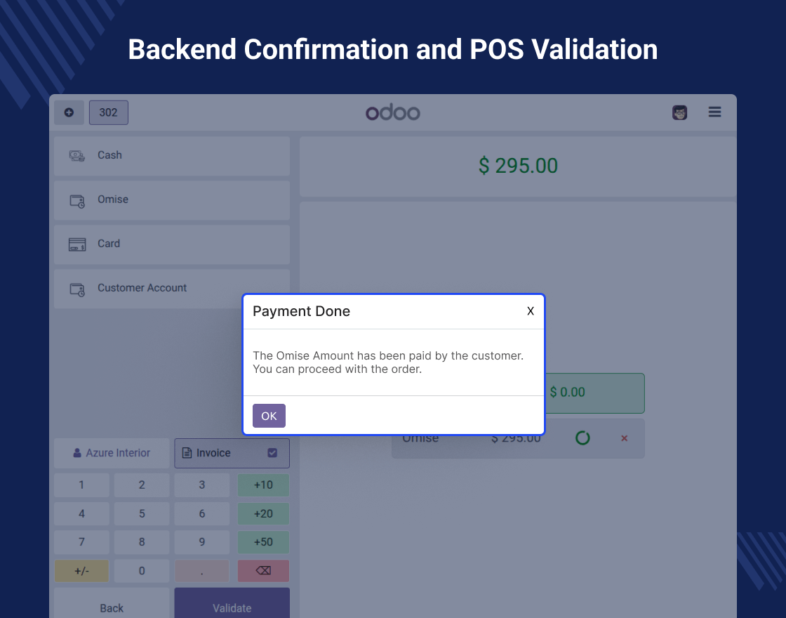Screen dimensions: 786x618
Task: Click the plus icon for new order
Action: (69, 112)
